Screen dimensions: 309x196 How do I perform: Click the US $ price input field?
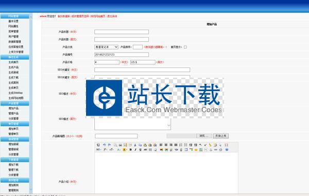(143, 62)
